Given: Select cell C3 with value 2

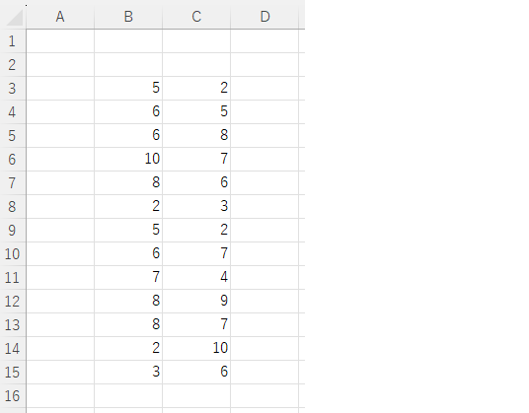Looking at the screenshot, I should click(x=196, y=89).
